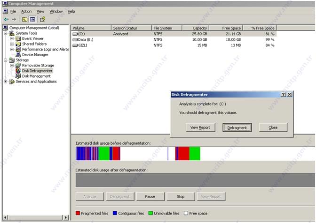Expand the Event Viewer node
Image resolution: width=316 pixels, height=223 pixels.
[12, 38]
